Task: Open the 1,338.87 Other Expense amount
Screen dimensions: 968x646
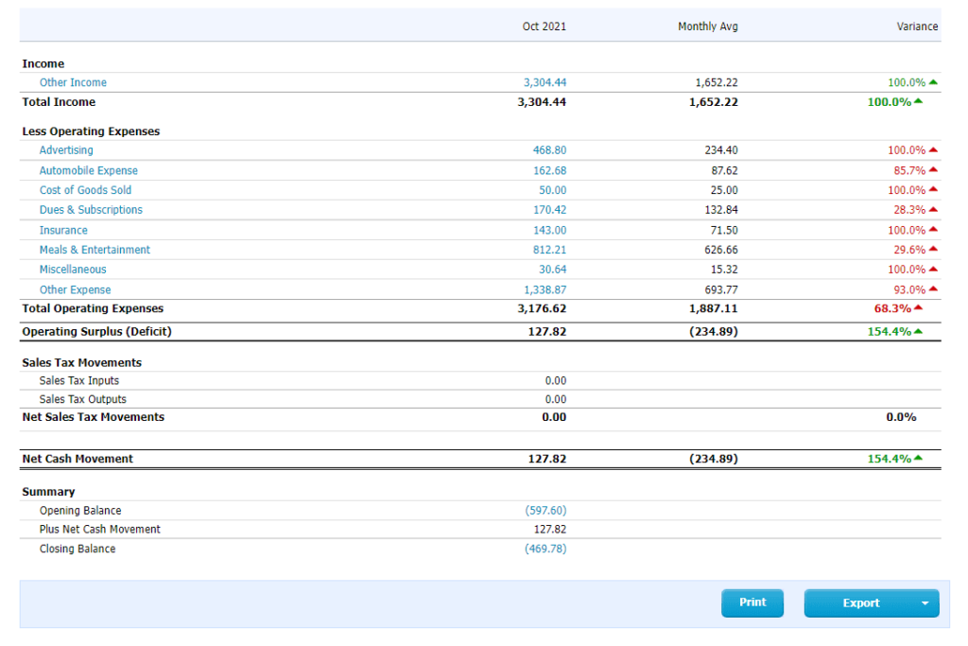Action: (544, 289)
